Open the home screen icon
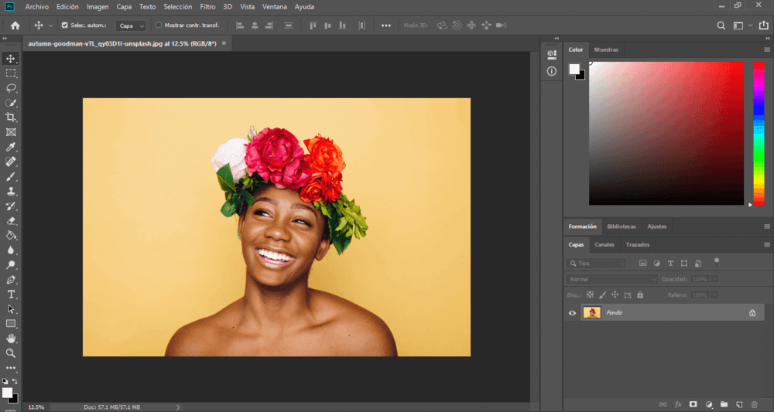The width and height of the screenshot is (774, 412). pos(15,26)
